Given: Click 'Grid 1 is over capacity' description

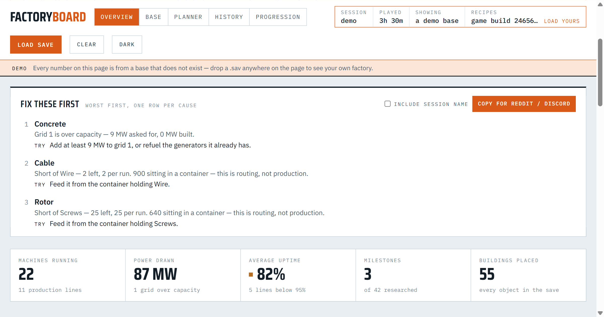Looking at the screenshot, I should (114, 134).
